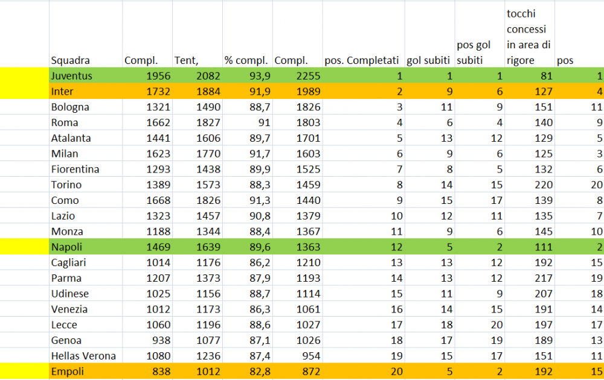Click the Lecce cell

(86, 325)
